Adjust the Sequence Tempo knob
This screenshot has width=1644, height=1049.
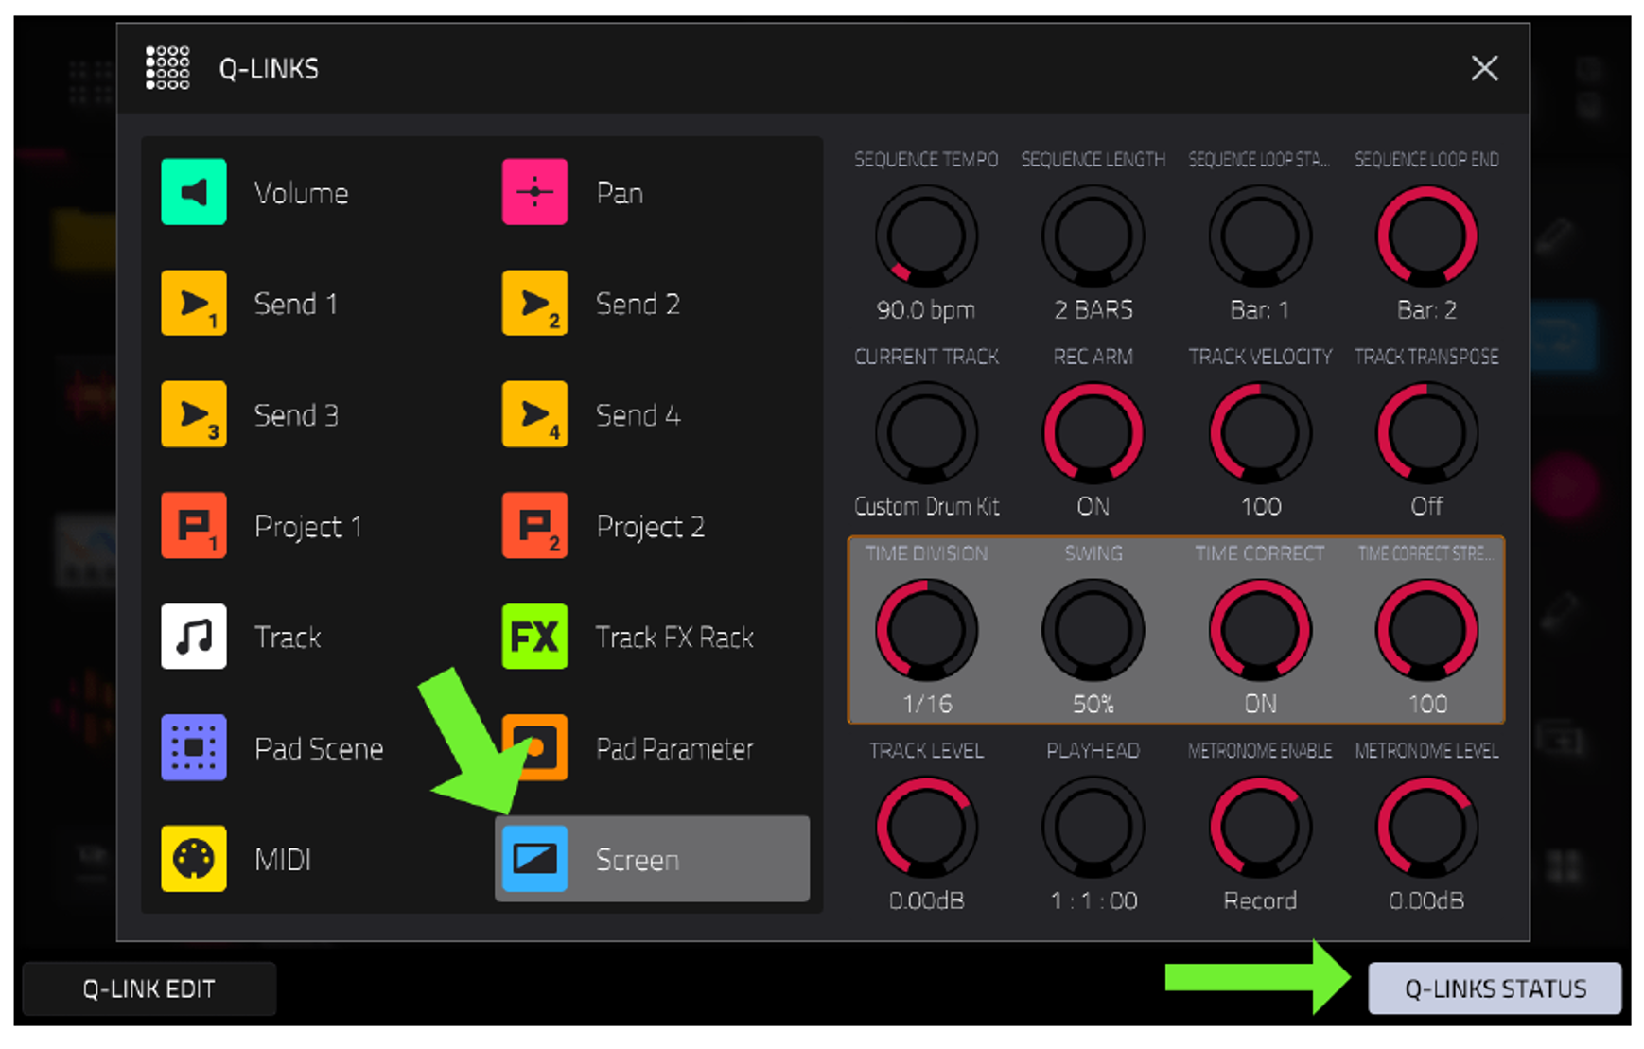click(926, 236)
